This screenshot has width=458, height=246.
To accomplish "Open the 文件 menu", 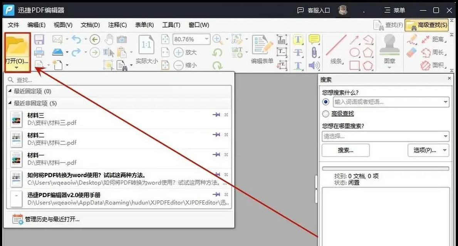I will (13, 25).
